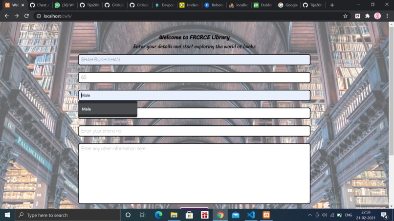Launch Microsoft Edge from the taskbar
Viewport: 394px width, 221px height.
coord(158,215)
